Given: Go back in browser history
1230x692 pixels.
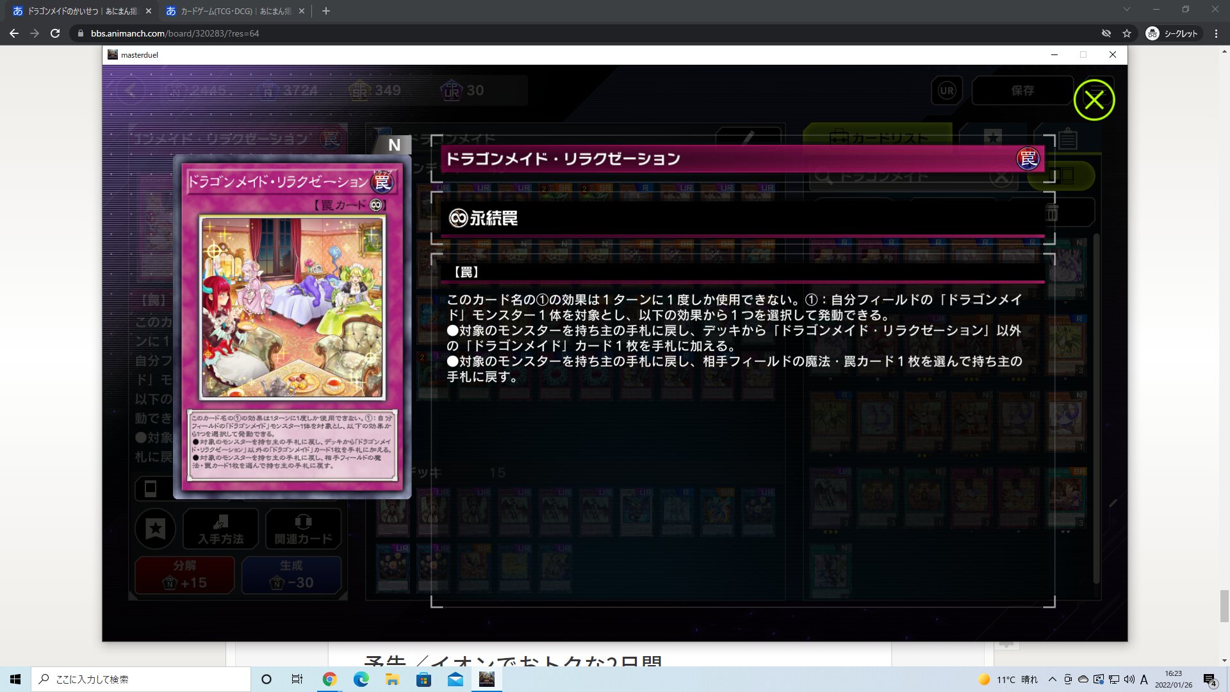Looking at the screenshot, I should [x=14, y=33].
